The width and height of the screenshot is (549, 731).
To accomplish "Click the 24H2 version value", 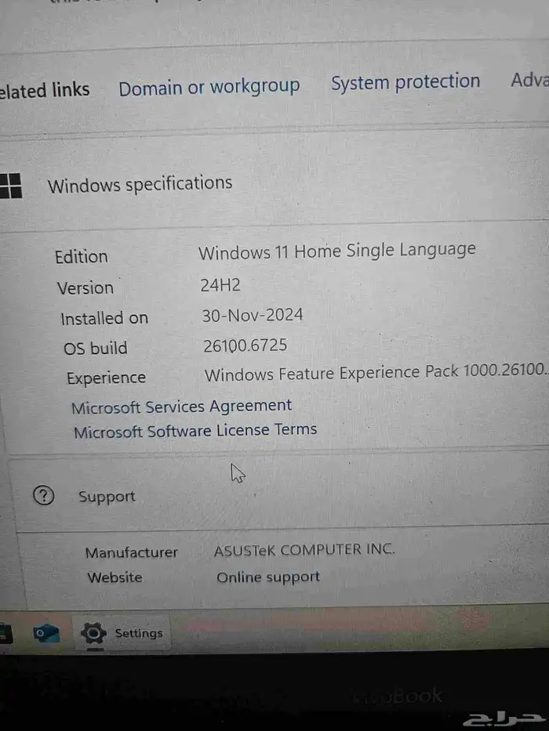I will click(x=220, y=285).
